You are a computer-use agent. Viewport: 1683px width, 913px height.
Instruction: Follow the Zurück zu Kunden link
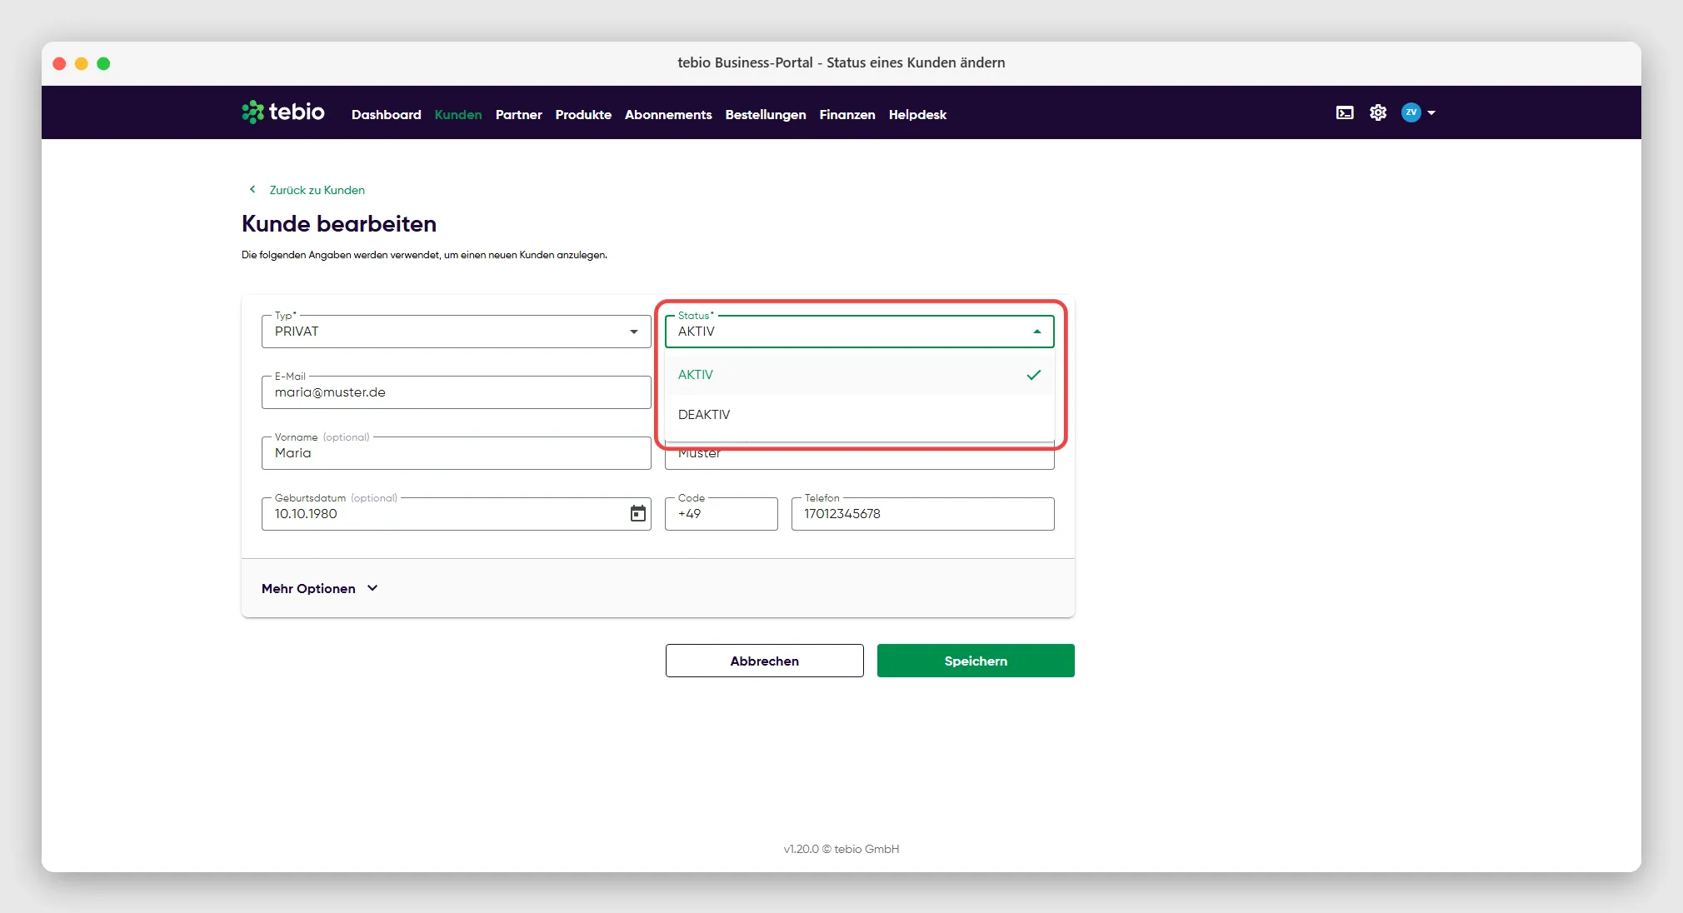pyautogui.click(x=317, y=190)
